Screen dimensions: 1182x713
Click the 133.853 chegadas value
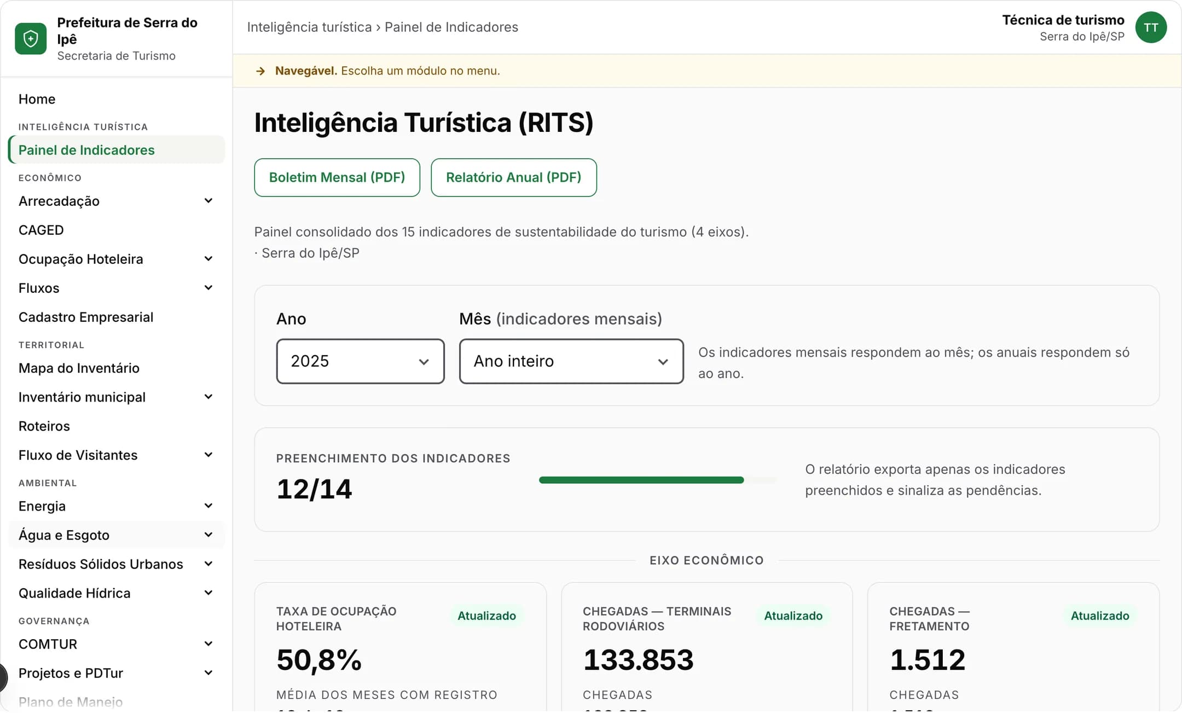point(638,659)
